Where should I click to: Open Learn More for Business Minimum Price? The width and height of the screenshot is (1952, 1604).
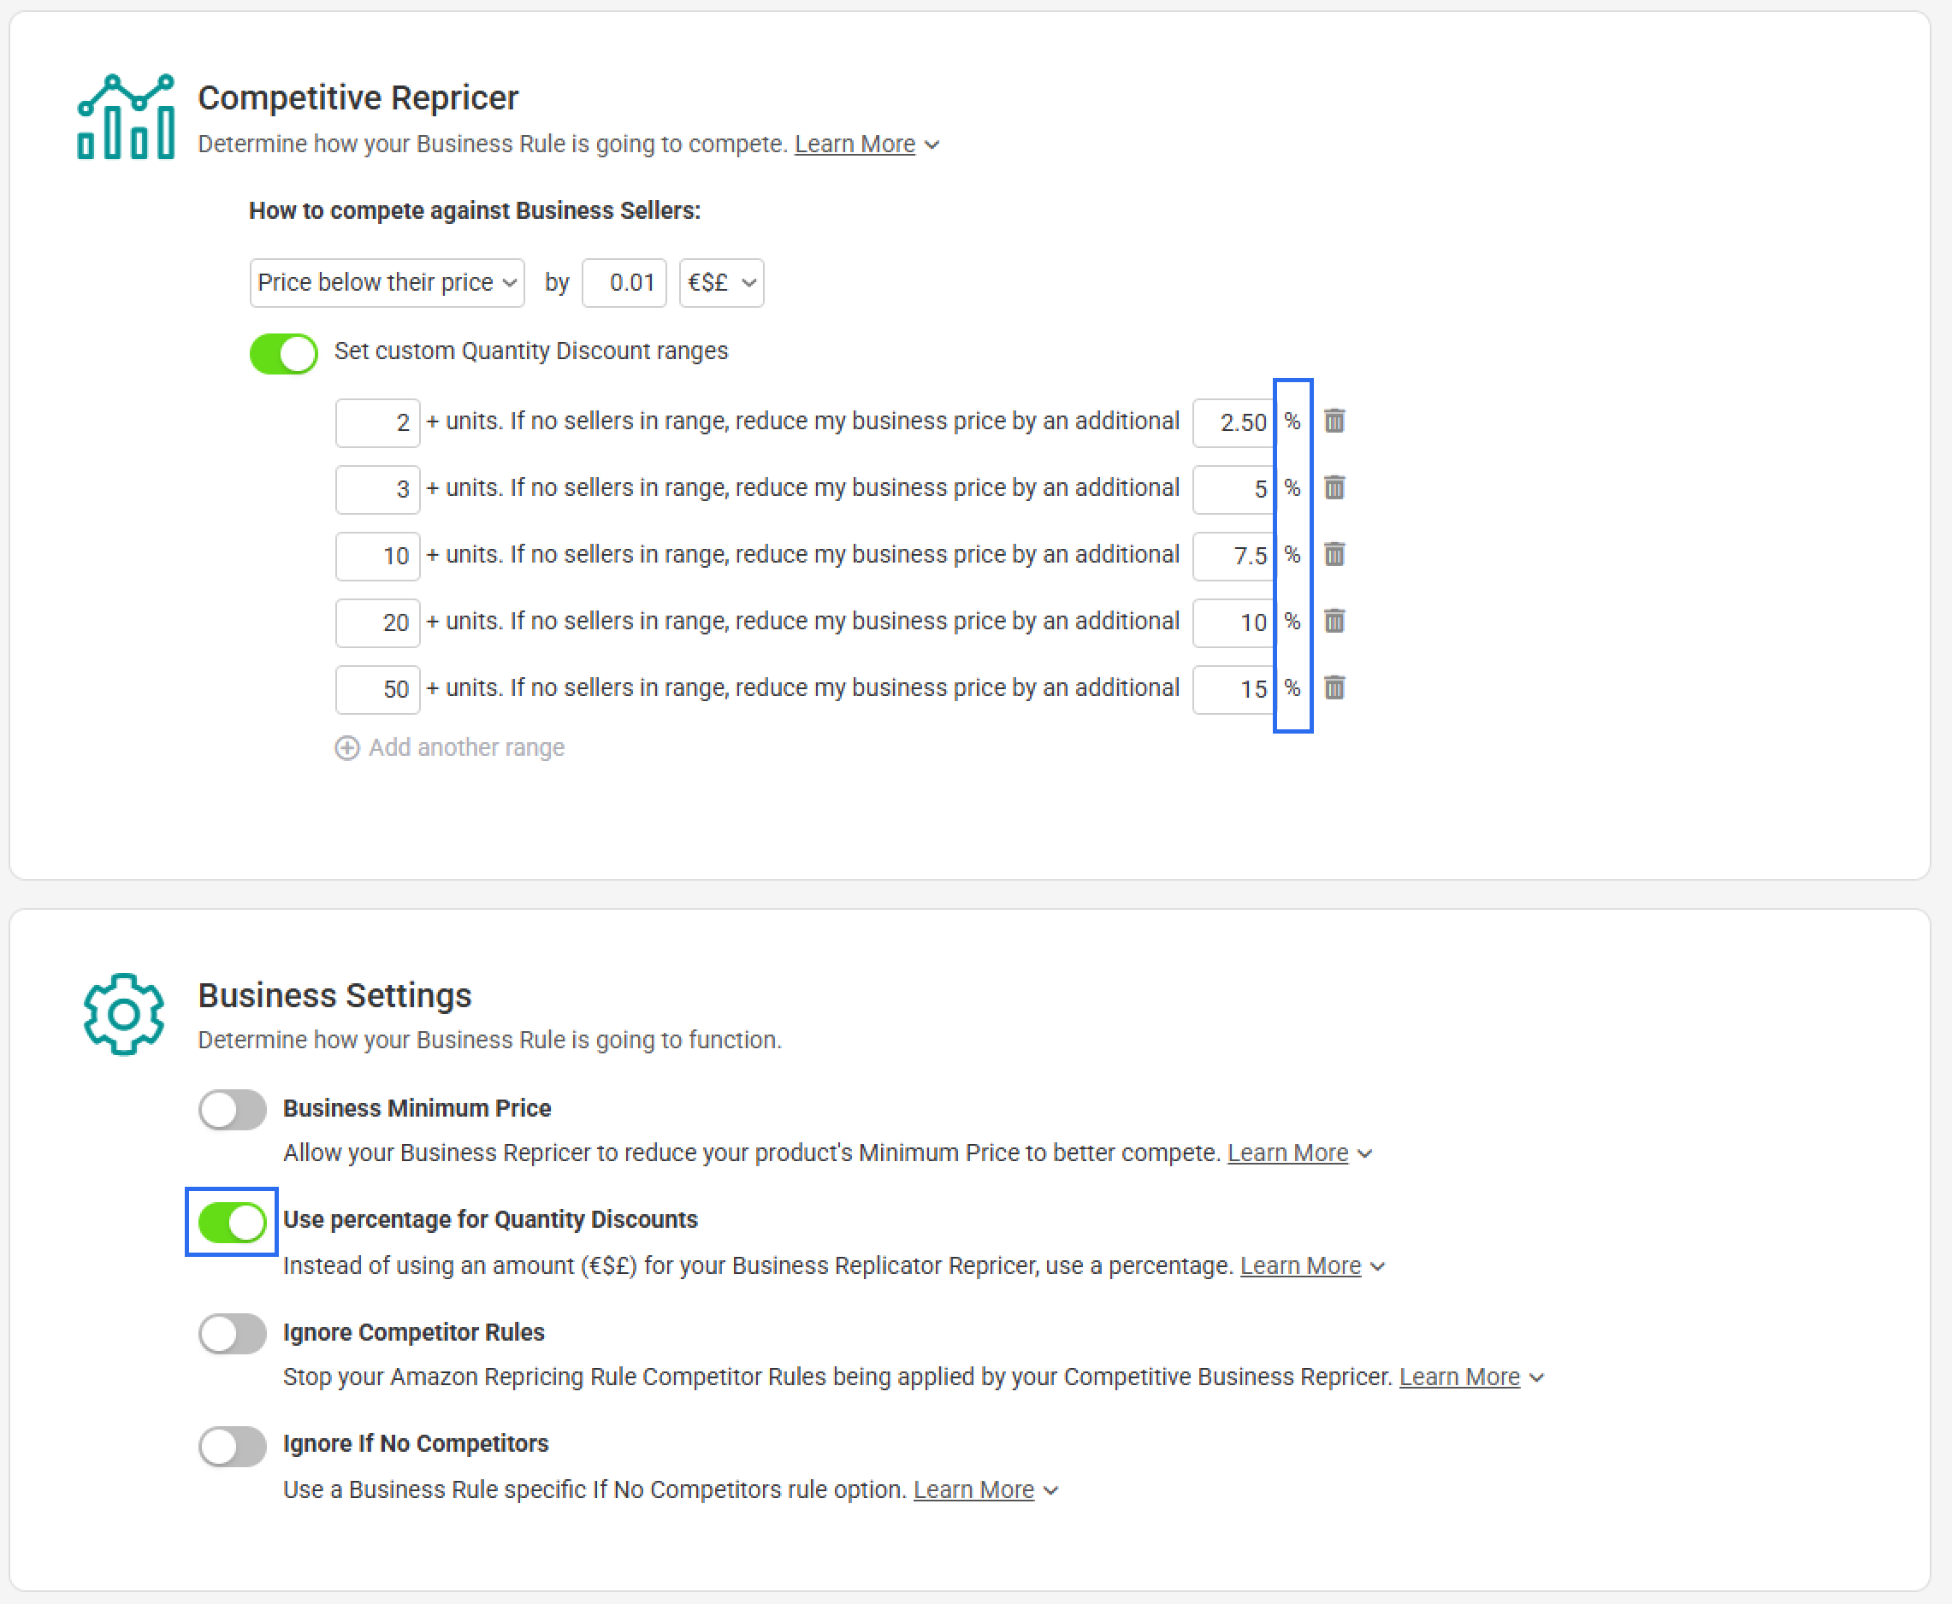(1287, 1153)
